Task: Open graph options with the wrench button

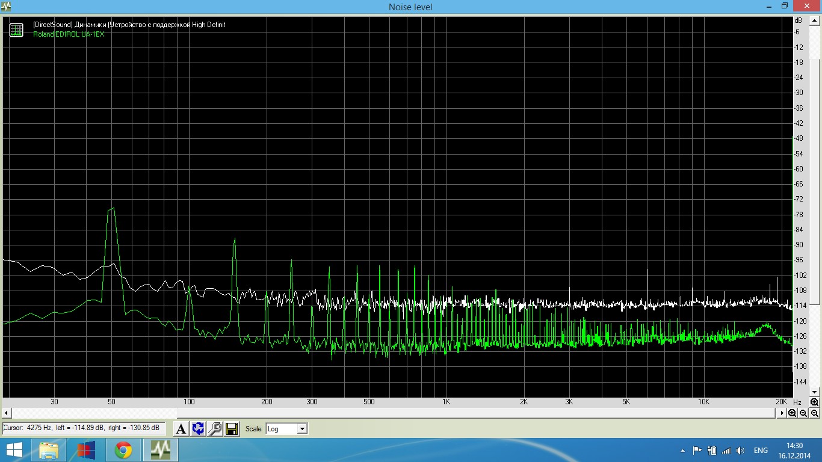Action: pos(214,429)
